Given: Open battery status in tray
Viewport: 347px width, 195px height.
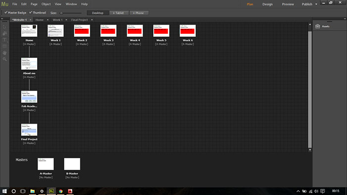Looking at the screenshot, I should point(304,191).
